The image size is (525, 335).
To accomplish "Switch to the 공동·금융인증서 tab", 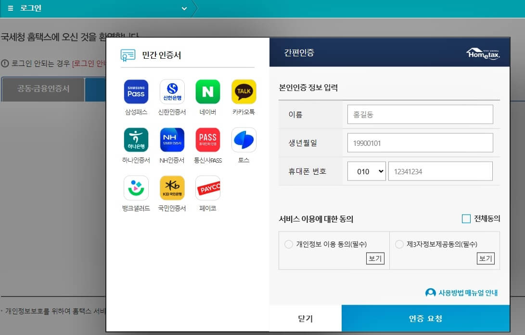I will coord(43,89).
